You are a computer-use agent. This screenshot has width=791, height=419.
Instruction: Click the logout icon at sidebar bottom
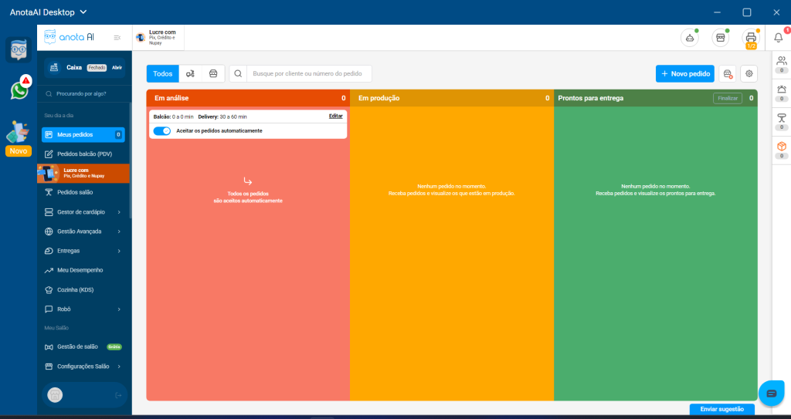coord(118,395)
